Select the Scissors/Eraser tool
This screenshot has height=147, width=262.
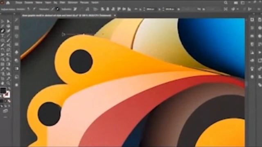pos(8,45)
